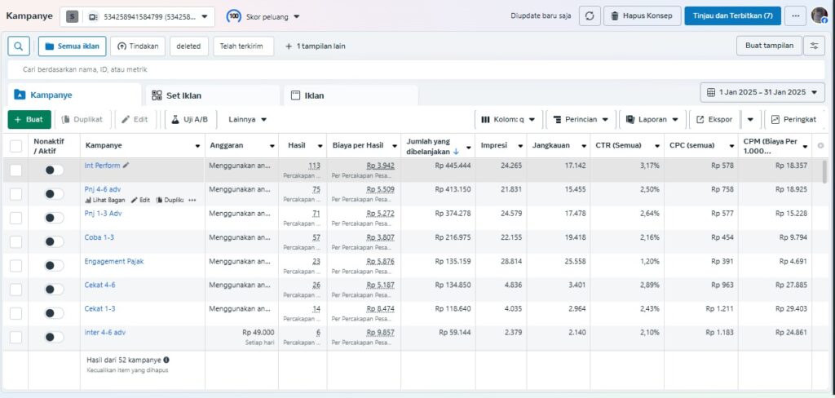Tick the checkbox for Coba 1-3 row
Image resolution: width=835 pixels, height=398 pixels.
point(16,241)
